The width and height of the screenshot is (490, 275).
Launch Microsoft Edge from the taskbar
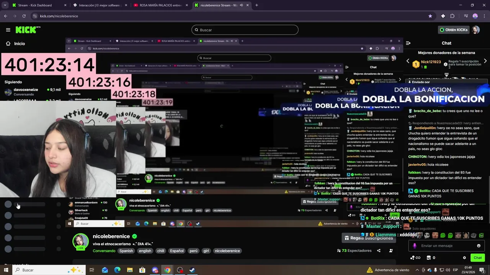[x=117, y=270]
